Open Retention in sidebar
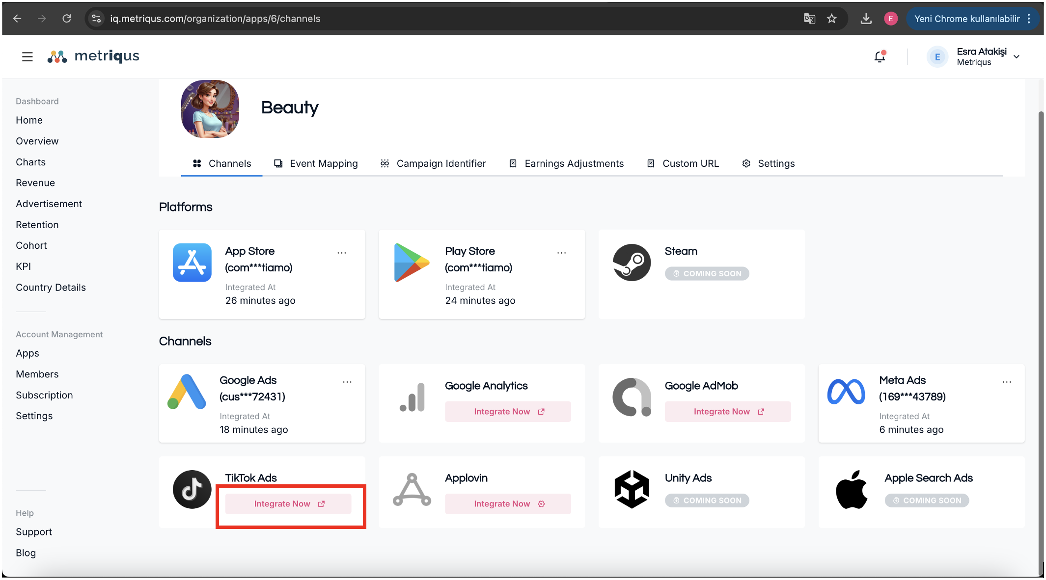This screenshot has height=580, width=1046. [37, 225]
